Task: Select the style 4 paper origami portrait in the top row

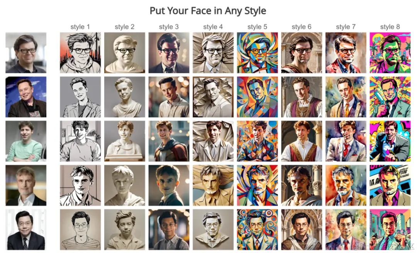Action: click(x=213, y=52)
